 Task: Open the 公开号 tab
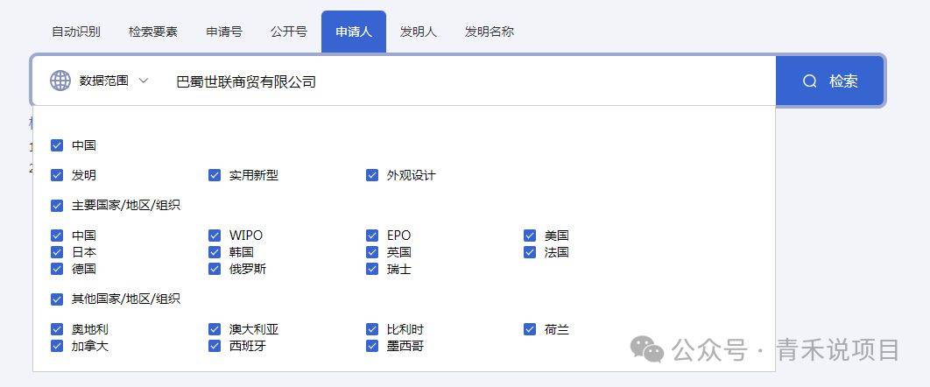(x=289, y=32)
